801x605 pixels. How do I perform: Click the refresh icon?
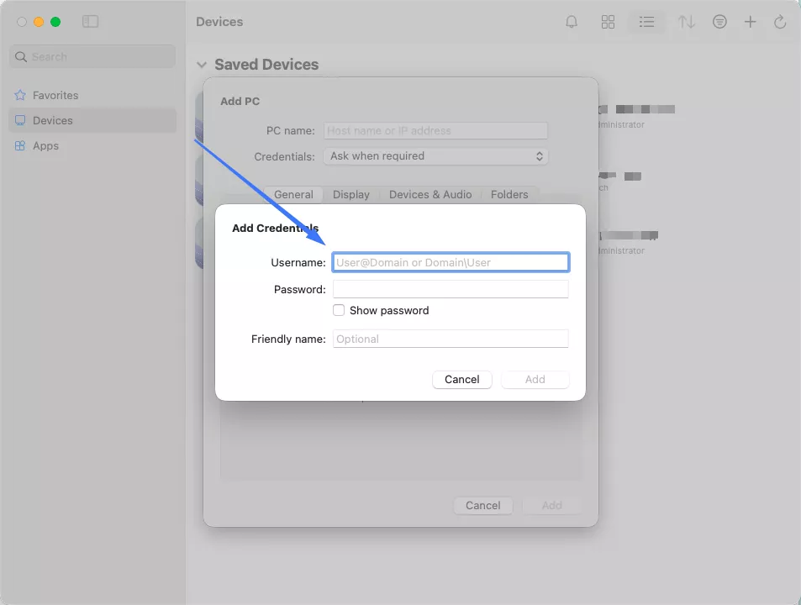pos(780,22)
